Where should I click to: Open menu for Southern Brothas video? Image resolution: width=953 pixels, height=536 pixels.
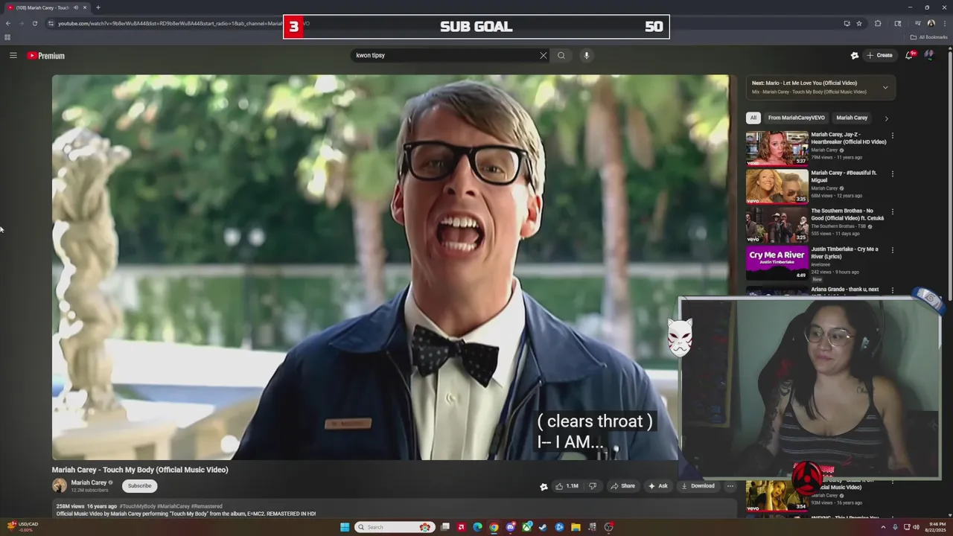[x=892, y=211]
